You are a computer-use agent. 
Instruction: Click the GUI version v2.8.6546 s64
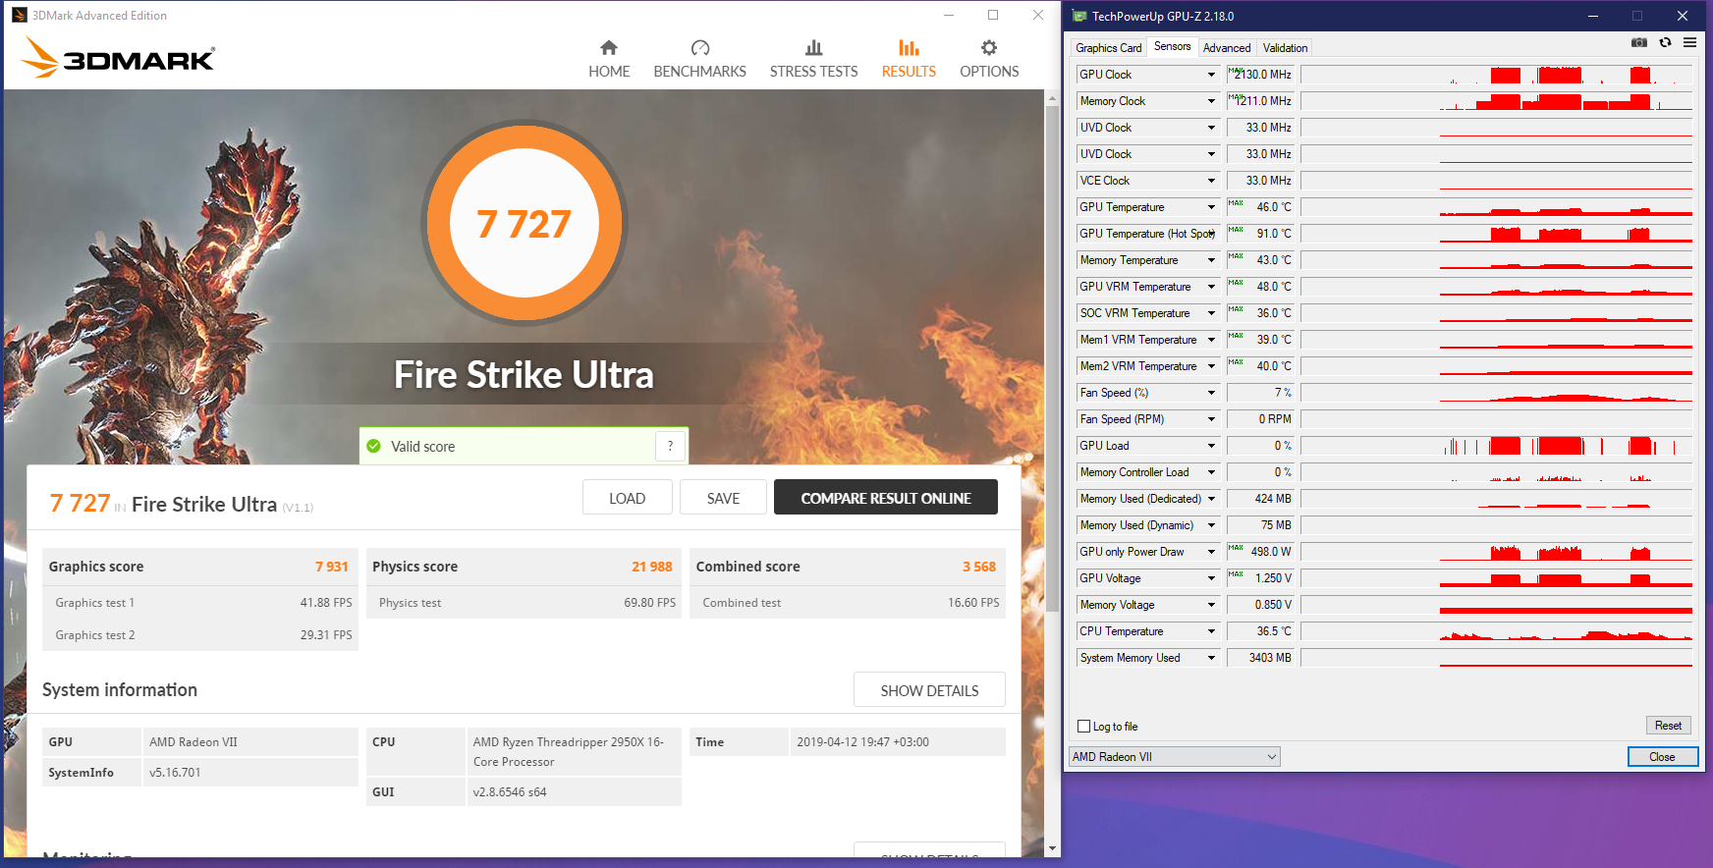point(510,792)
